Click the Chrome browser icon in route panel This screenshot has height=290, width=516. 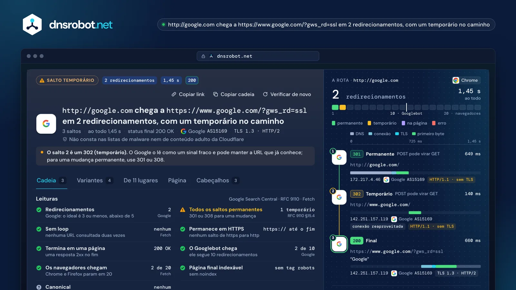click(x=456, y=80)
